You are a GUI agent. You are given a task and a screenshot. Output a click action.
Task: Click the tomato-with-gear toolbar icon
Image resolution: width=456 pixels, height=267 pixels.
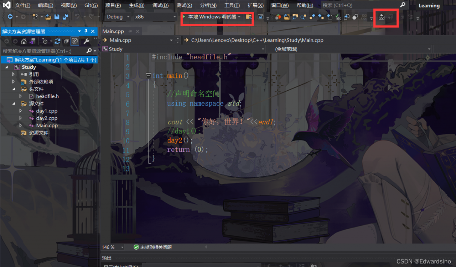[x=278, y=17]
